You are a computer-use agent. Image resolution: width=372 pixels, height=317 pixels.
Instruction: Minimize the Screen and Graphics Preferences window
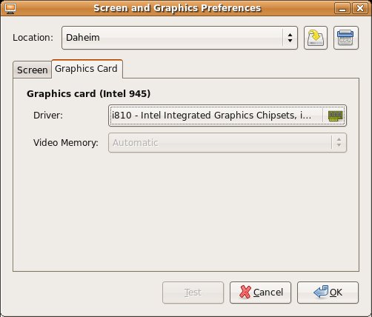(342, 8)
